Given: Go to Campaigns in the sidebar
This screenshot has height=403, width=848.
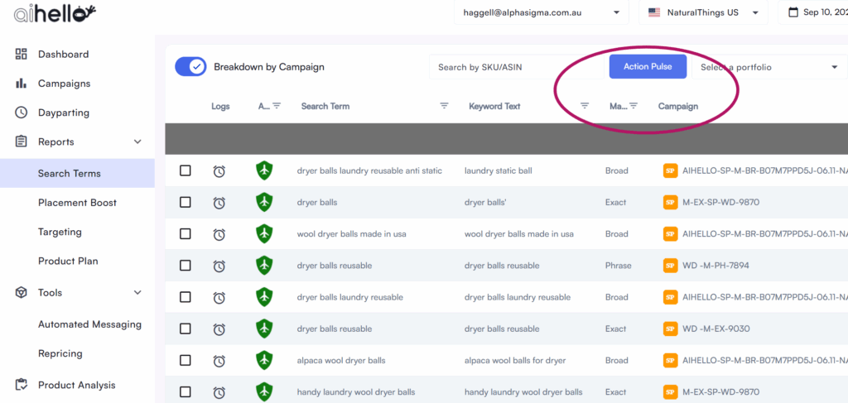Looking at the screenshot, I should (x=64, y=84).
